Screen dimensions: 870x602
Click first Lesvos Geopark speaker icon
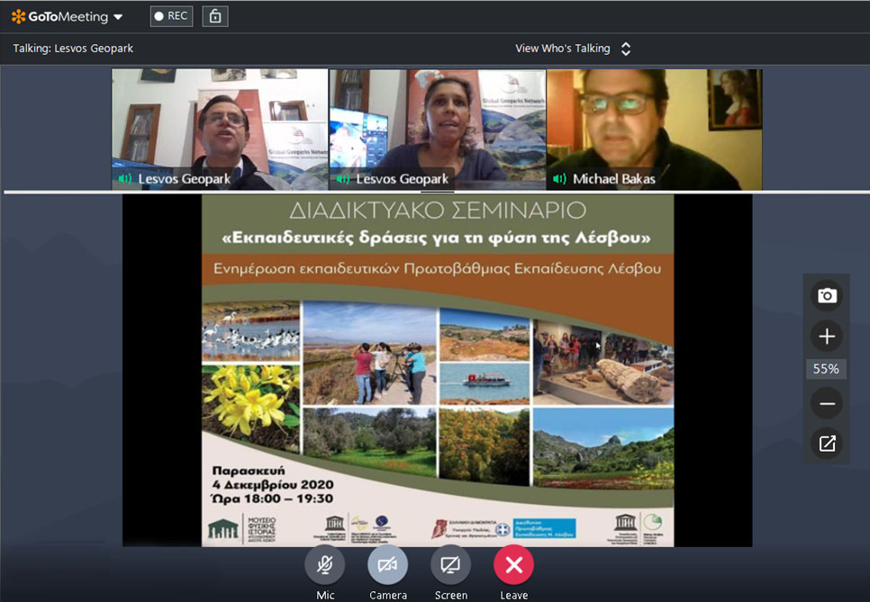tap(125, 179)
